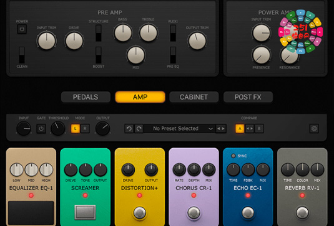Open the settings gear
The height and width of the screenshot is (226, 334).
(x=314, y=128)
